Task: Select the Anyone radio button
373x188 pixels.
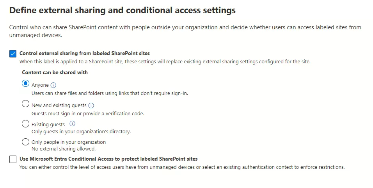Action: (26, 84)
